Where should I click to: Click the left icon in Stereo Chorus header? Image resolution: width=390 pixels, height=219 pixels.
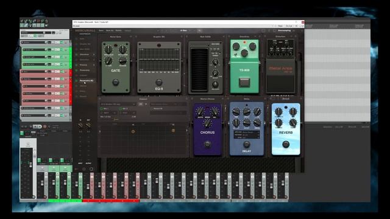(x=193, y=99)
